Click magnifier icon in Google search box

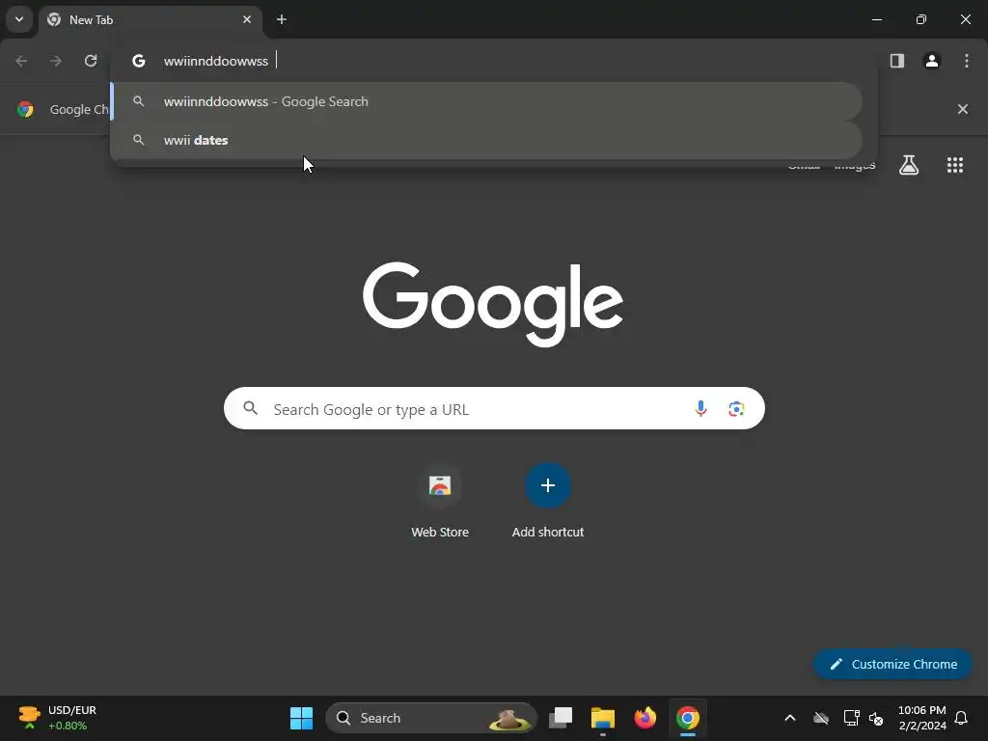point(251,408)
